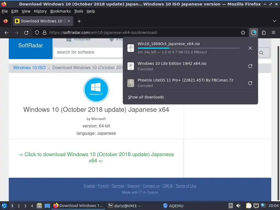Go back to previous page
This screenshot has width=280, height=210.
(7, 33)
